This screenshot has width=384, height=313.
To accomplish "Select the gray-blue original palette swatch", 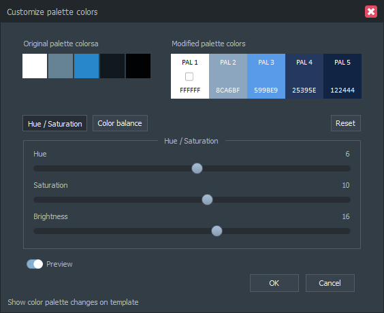I will [x=61, y=66].
